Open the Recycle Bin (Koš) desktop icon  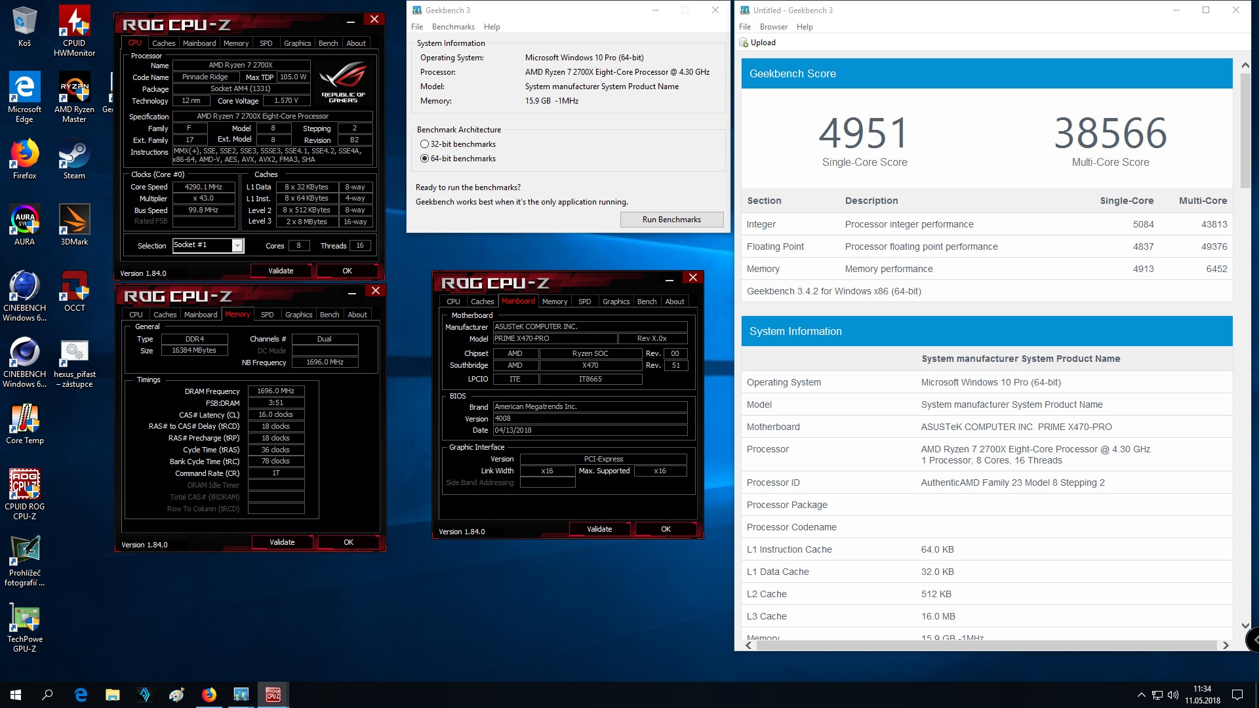point(24,26)
